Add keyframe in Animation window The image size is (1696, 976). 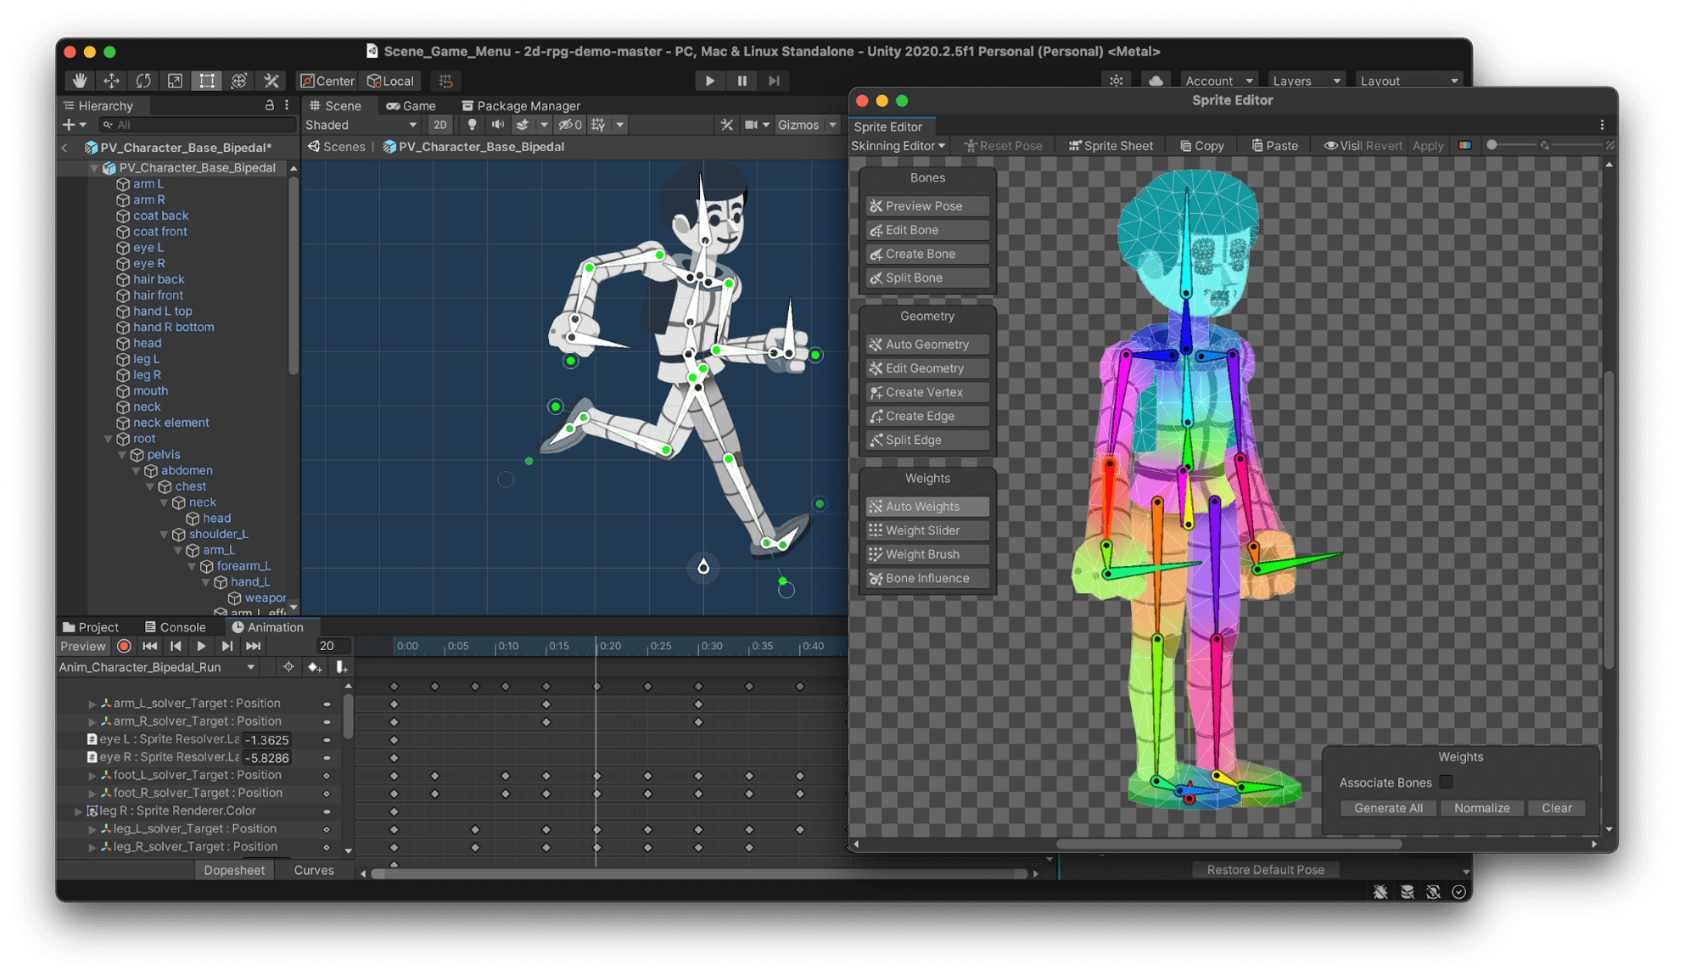[315, 668]
